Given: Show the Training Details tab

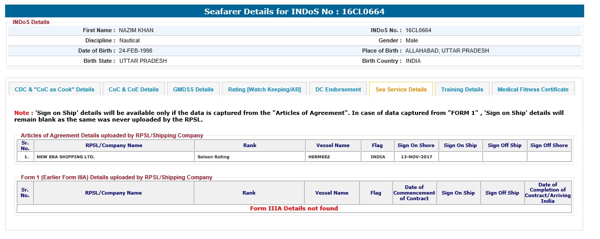Looking at the screenshot, I should (462, 89).
